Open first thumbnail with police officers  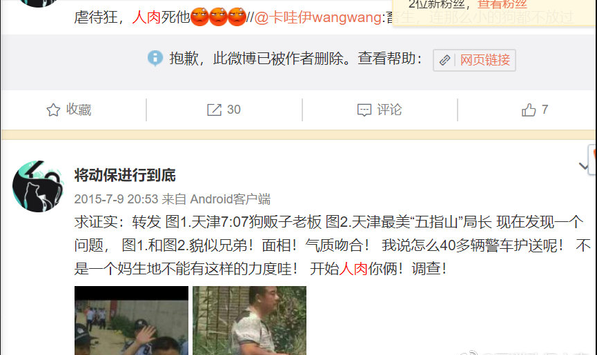pyautogui.click(x=131, y=321)
